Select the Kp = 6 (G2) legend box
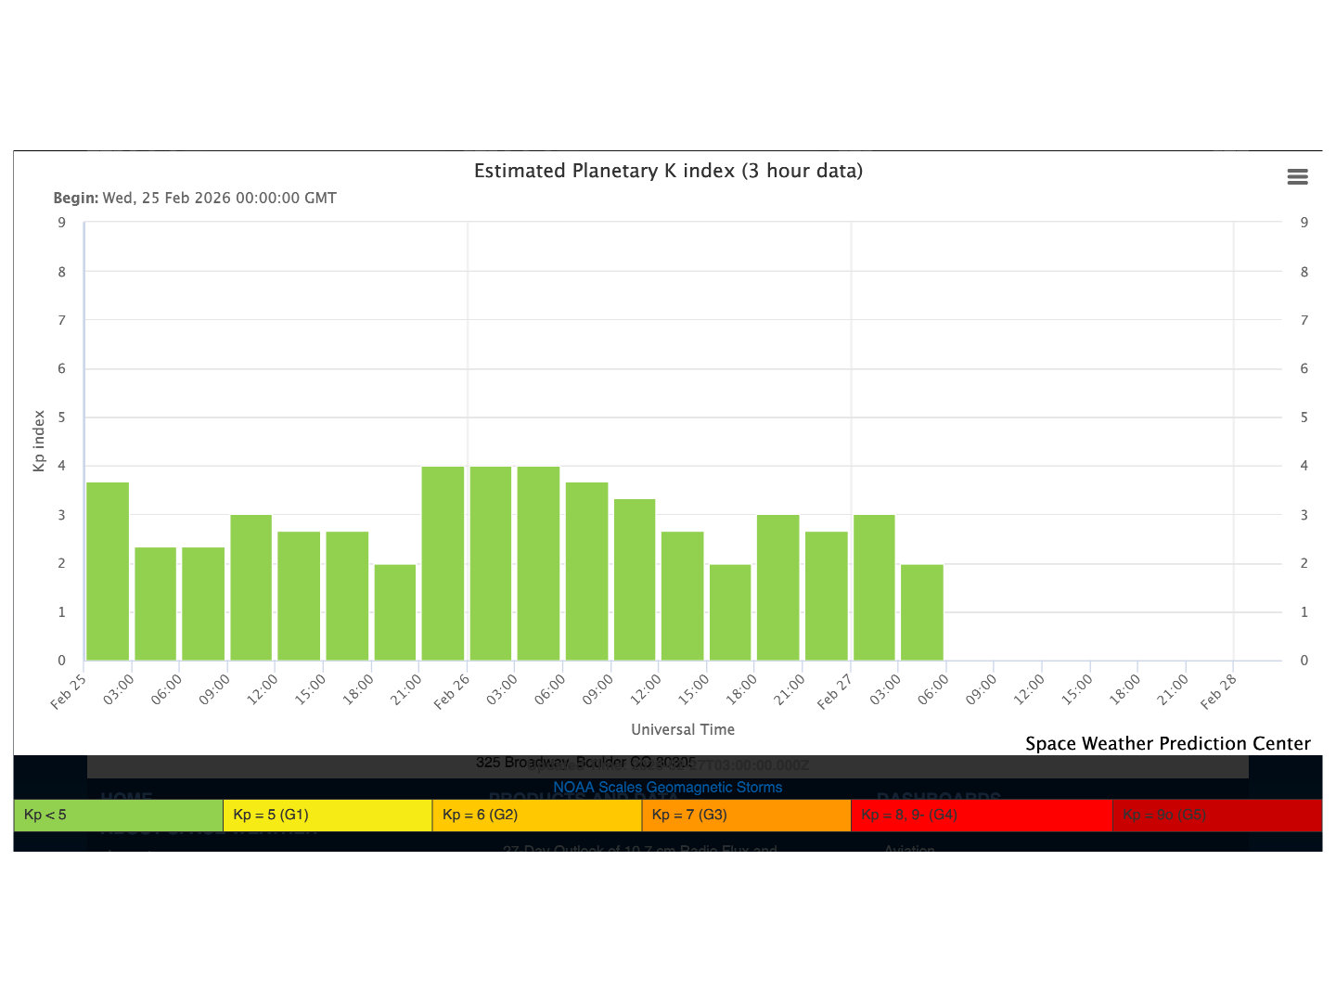Viewport: 1336px width, 1002px height. point(536,815)
